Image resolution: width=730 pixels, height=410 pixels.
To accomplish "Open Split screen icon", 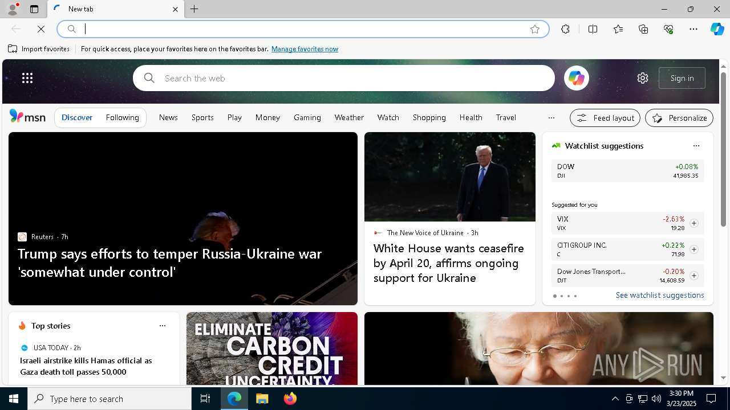I will 593,29.
